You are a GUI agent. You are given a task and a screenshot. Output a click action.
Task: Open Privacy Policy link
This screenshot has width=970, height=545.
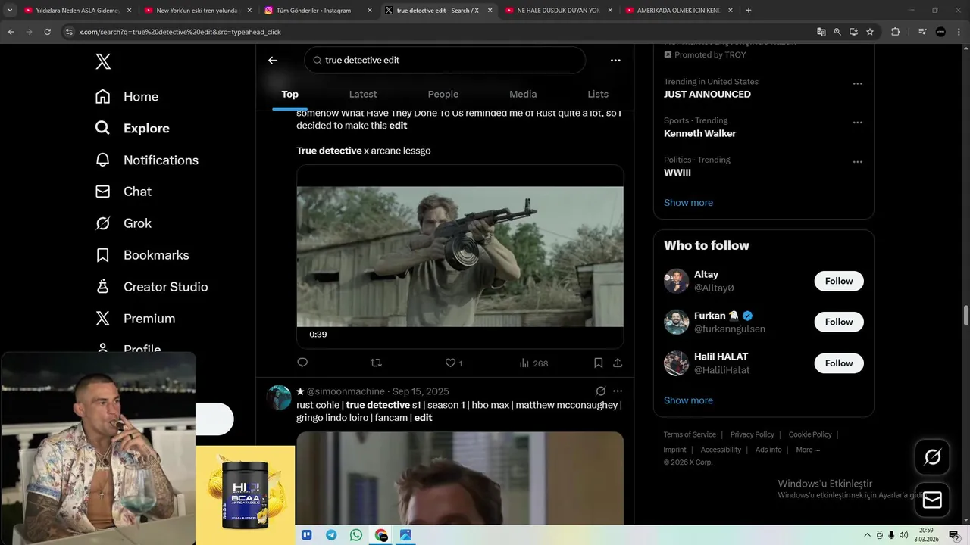click(x=753, y=434)
